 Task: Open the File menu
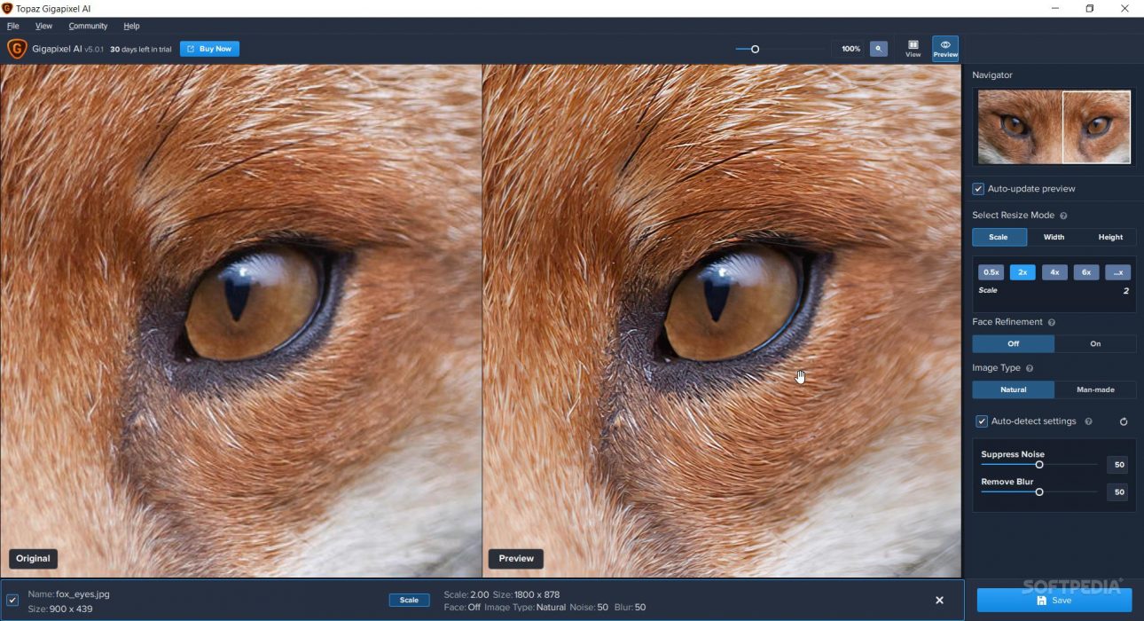[x=13, y=25]
